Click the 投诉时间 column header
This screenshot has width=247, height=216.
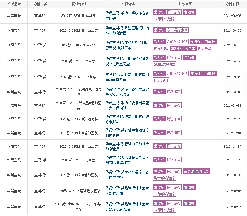(x=232, y=4)
